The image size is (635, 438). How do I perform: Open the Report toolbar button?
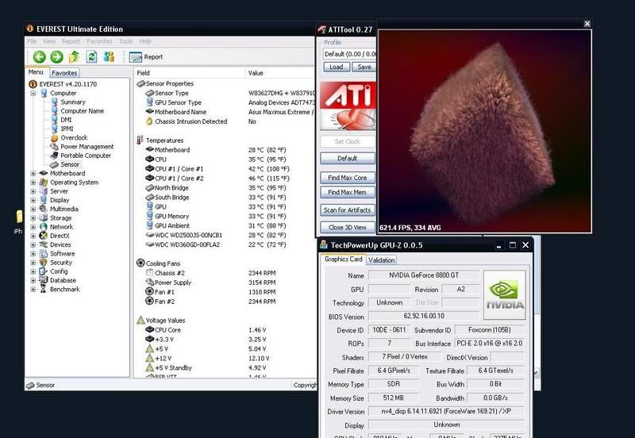point(147,57)
